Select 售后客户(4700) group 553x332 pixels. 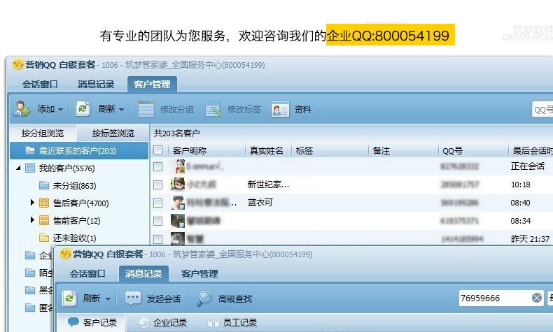pos(80,203)
